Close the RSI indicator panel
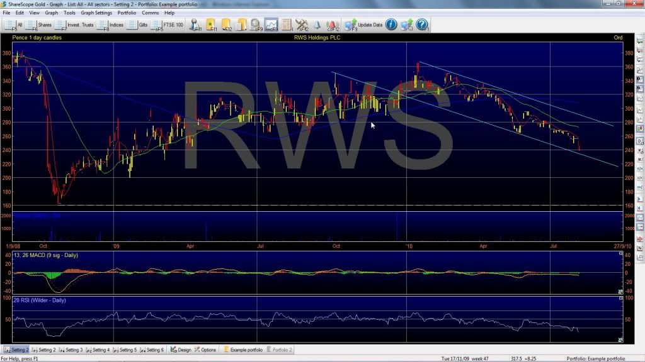The height and width of the screenshot is (362, 645). (620, 298)
